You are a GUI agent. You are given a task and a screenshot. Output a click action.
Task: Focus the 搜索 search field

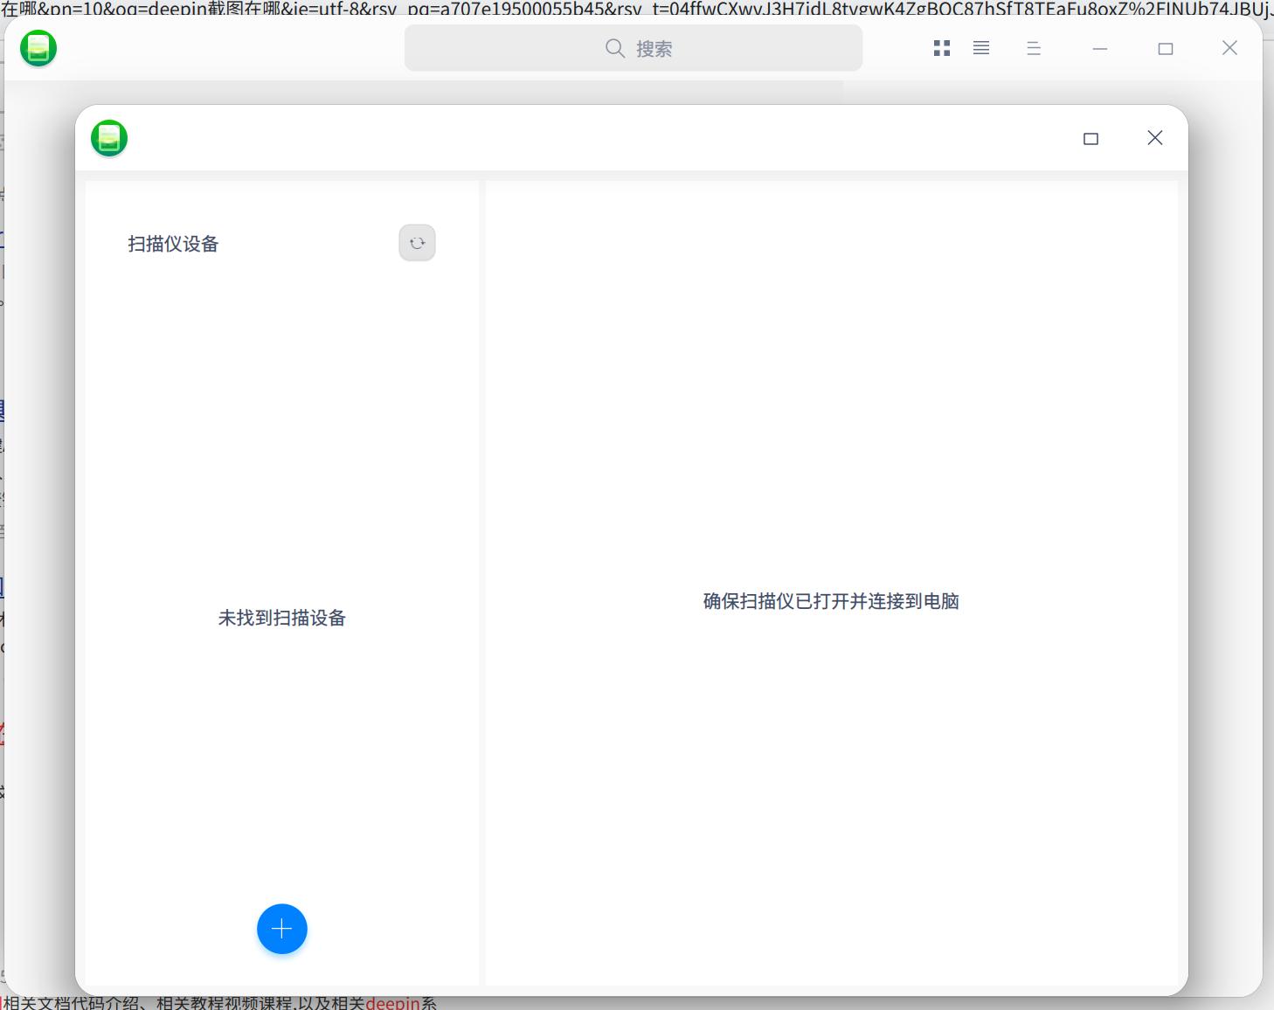[x=634, y=48]
